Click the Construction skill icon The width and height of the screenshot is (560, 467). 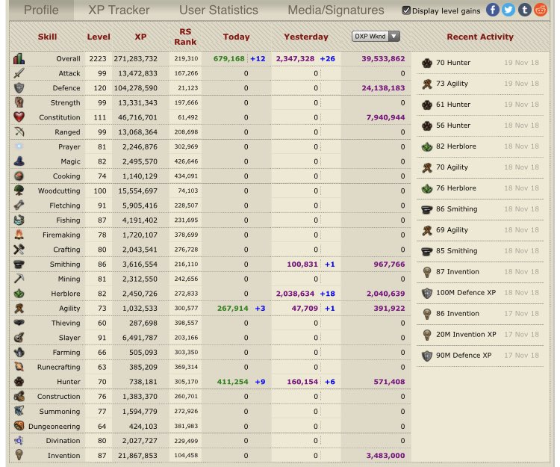tap(19, 396)
